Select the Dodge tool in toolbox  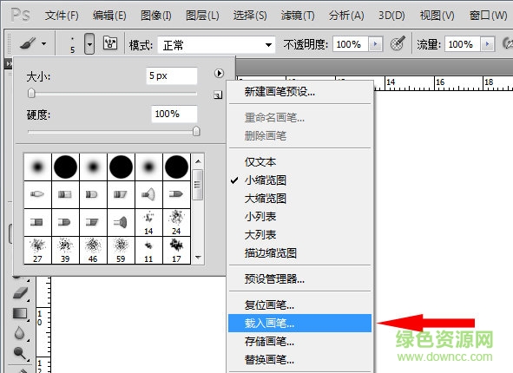click(x=20, y=353)
